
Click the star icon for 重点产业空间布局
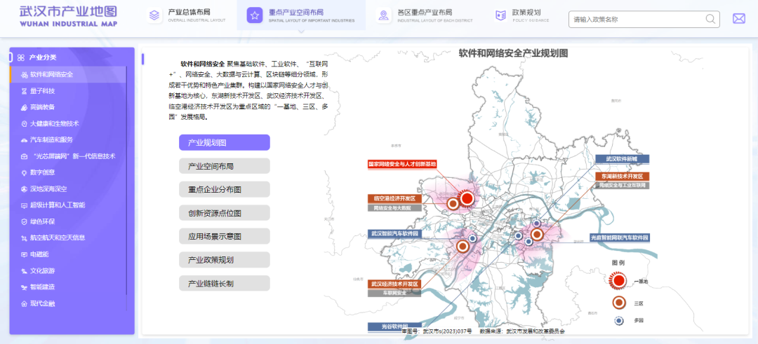tap(255, 15)
